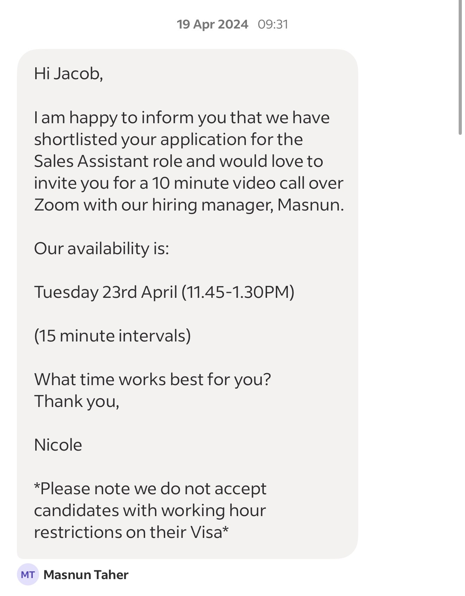
Task: Click the 09:31 message timestamp
Action: pyautogui.click(x=273, y=24)
